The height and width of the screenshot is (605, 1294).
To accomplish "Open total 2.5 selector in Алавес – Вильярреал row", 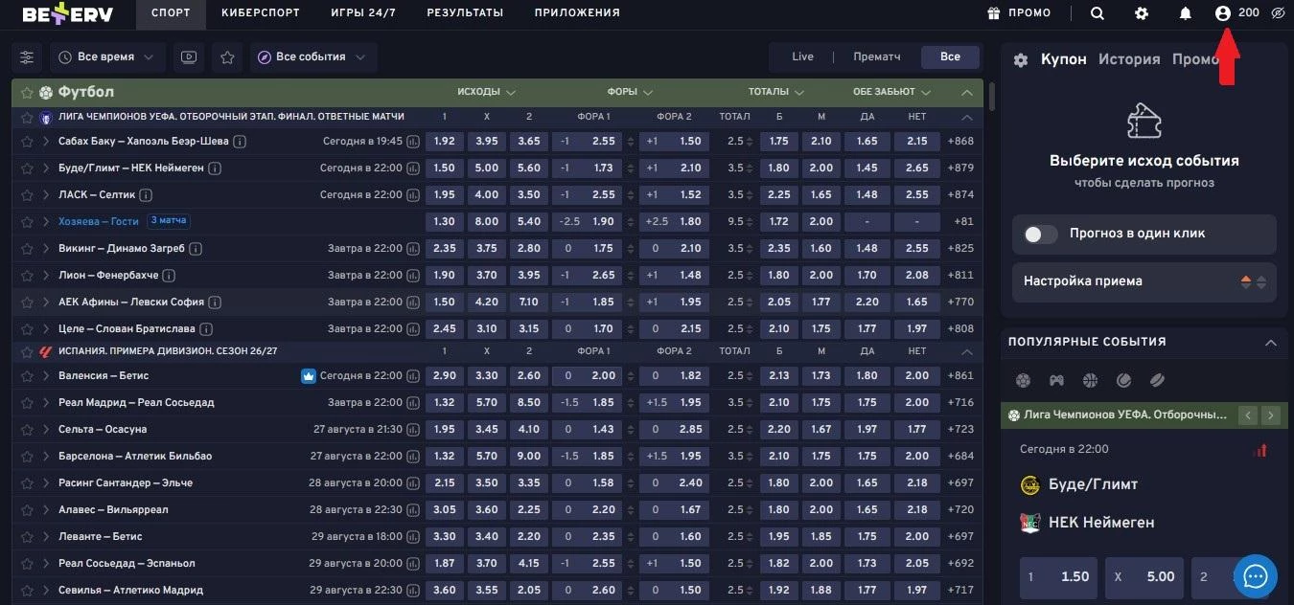I will 742,509.
